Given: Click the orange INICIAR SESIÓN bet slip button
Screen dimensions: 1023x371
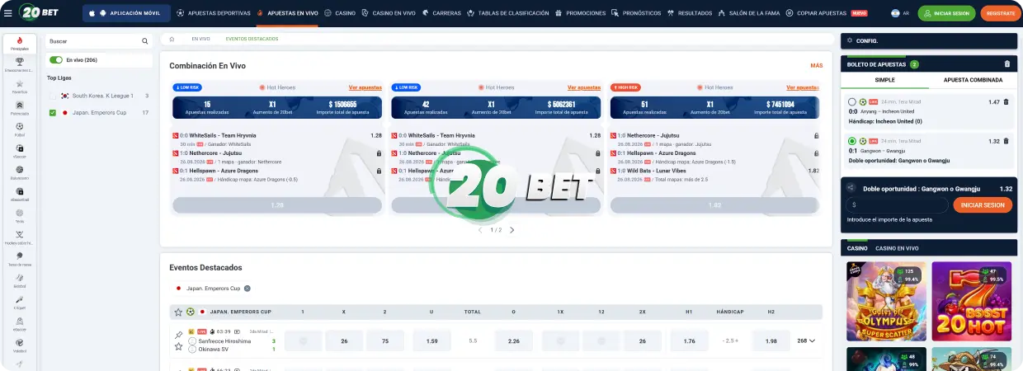Looking at the screenshot, I should (x=983, y=205).
